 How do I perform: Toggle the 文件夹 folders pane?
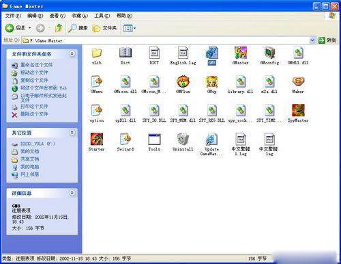point(104,28)
